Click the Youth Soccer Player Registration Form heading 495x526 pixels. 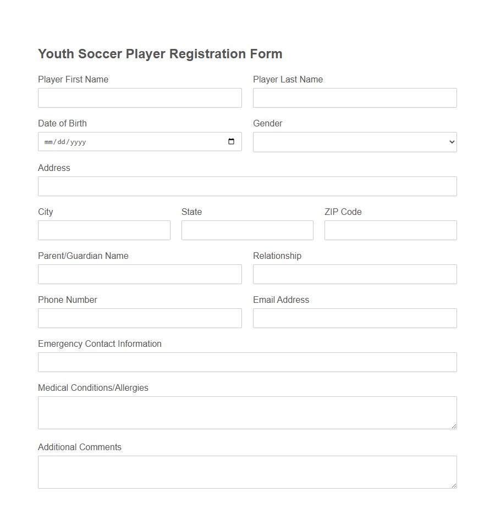click(x=159, y=53)
